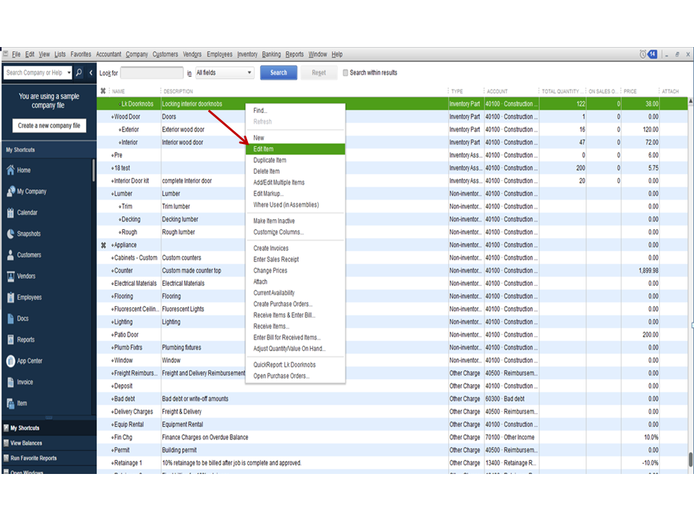Choose Duplicate Item in context menu

[x=295, y=160]
